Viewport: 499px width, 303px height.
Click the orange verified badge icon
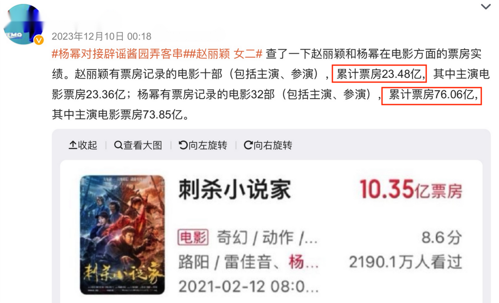click(39, 40)
